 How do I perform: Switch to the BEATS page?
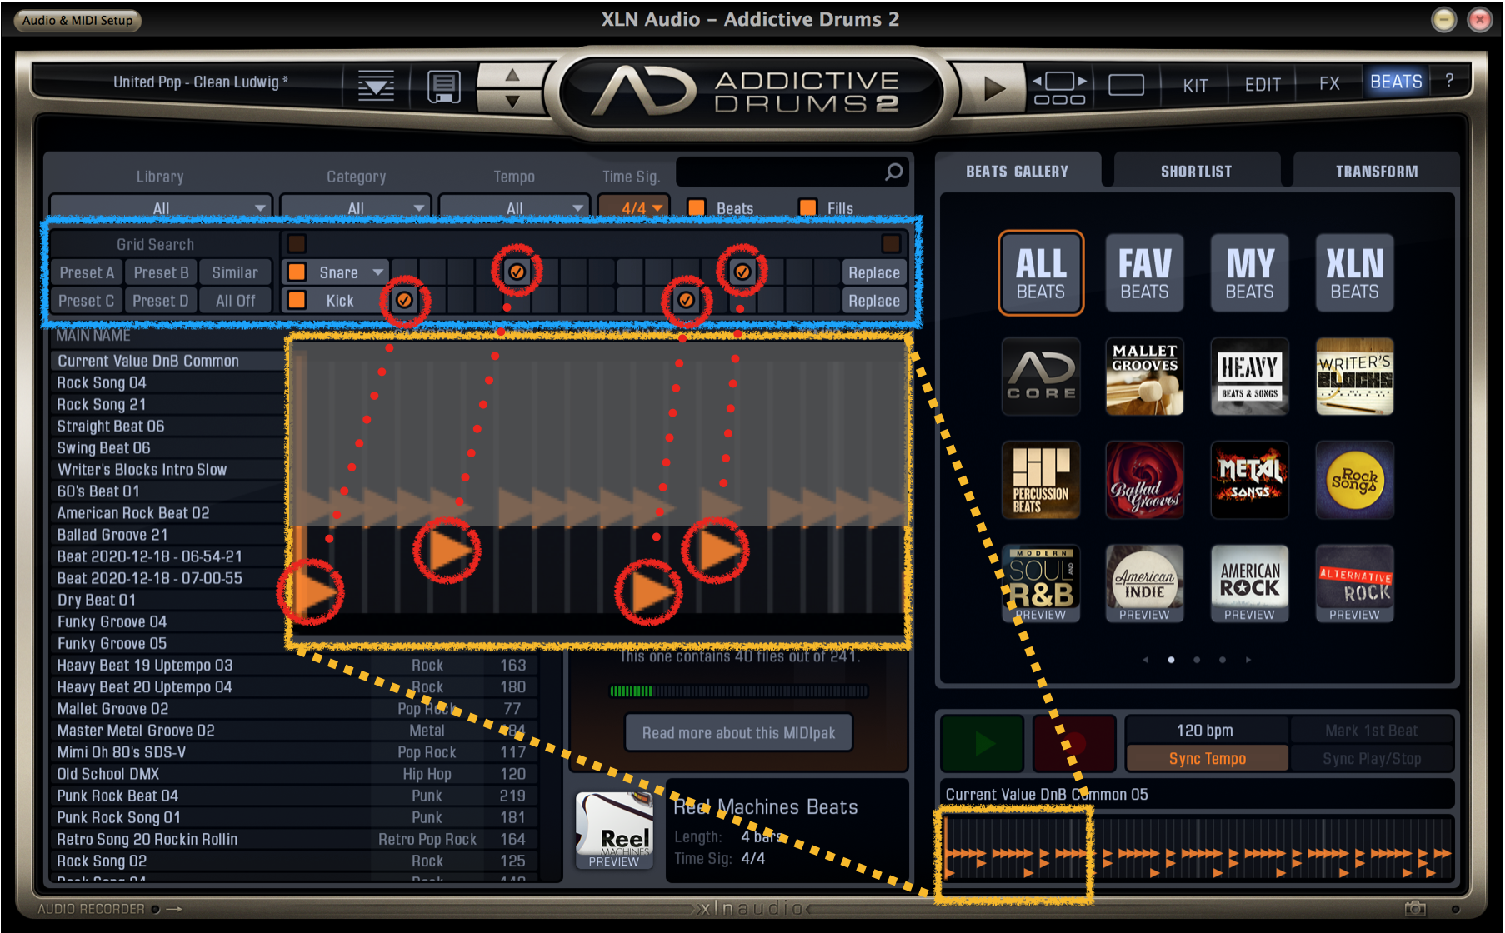(x=1396, y=82)
